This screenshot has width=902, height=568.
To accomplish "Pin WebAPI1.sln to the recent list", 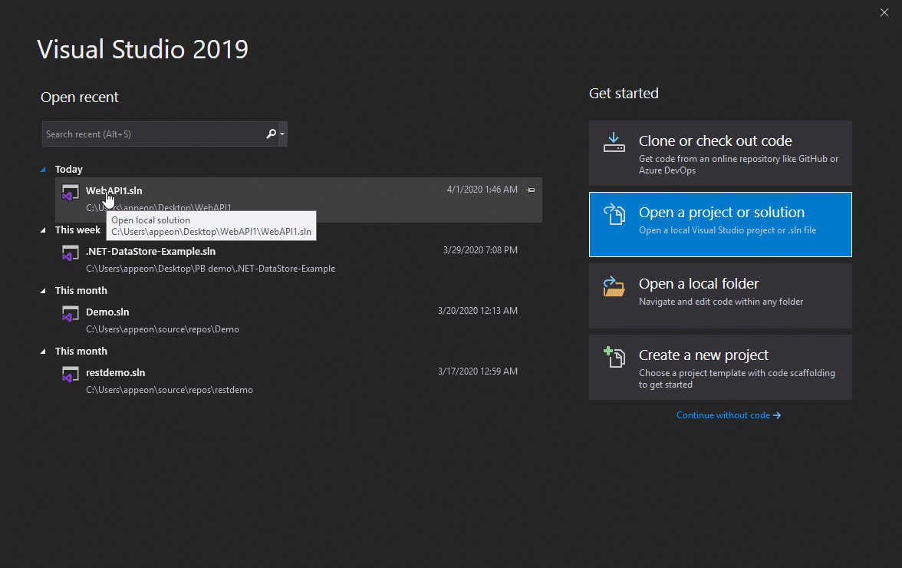I will pyautogui.click(x=531, y=190).
